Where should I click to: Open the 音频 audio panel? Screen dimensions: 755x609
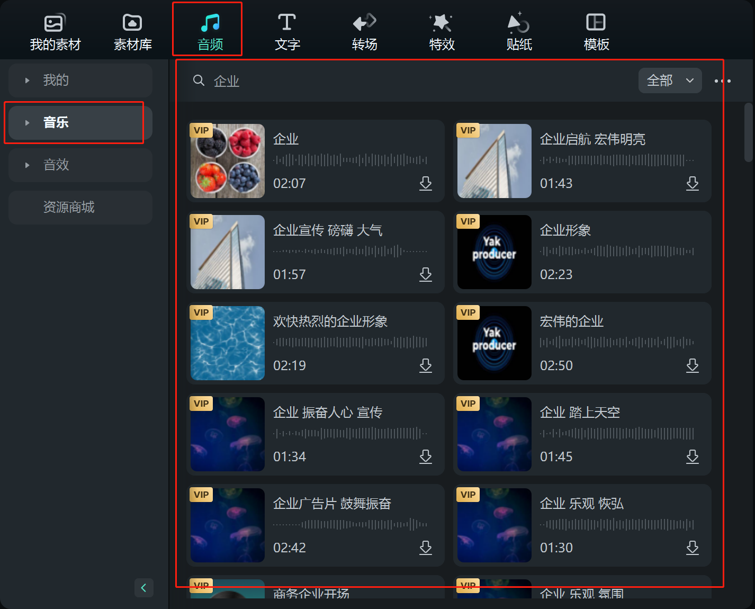coord(207,29)
